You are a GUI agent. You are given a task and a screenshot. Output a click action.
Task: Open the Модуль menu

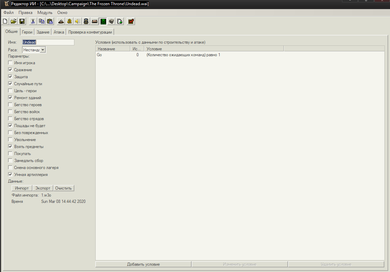[45, 13]
